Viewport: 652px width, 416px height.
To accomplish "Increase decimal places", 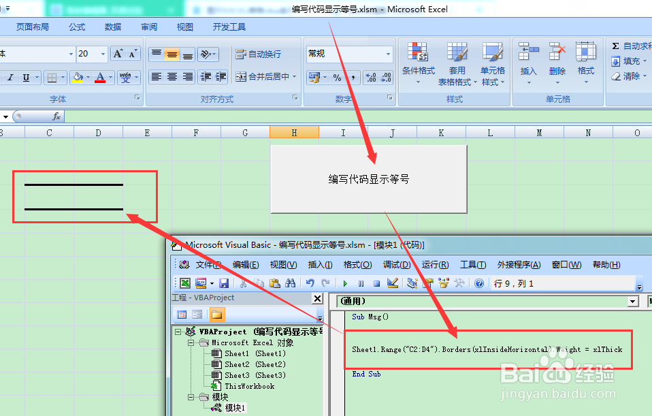I will tap(370, 78).
